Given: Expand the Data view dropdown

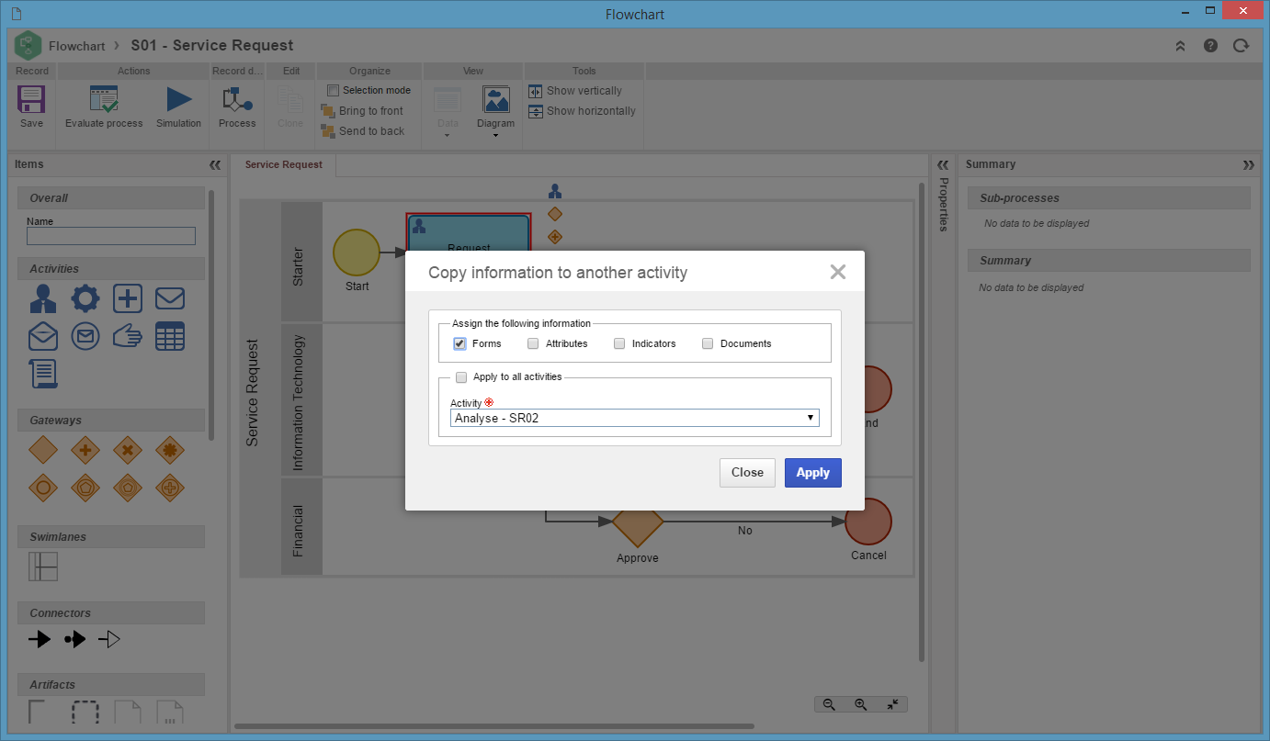Looking at the screenshot, I should coord(448,136).
